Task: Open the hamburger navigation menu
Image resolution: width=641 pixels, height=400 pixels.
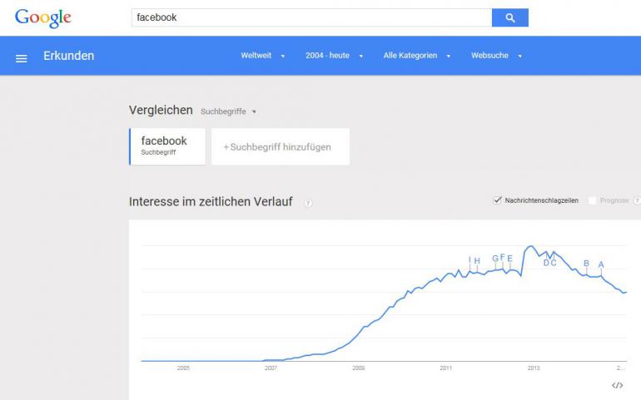Action: 22,57
